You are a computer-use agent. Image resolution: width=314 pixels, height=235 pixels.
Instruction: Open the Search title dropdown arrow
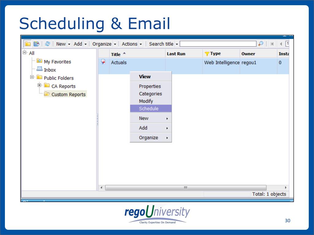(177, 44)
